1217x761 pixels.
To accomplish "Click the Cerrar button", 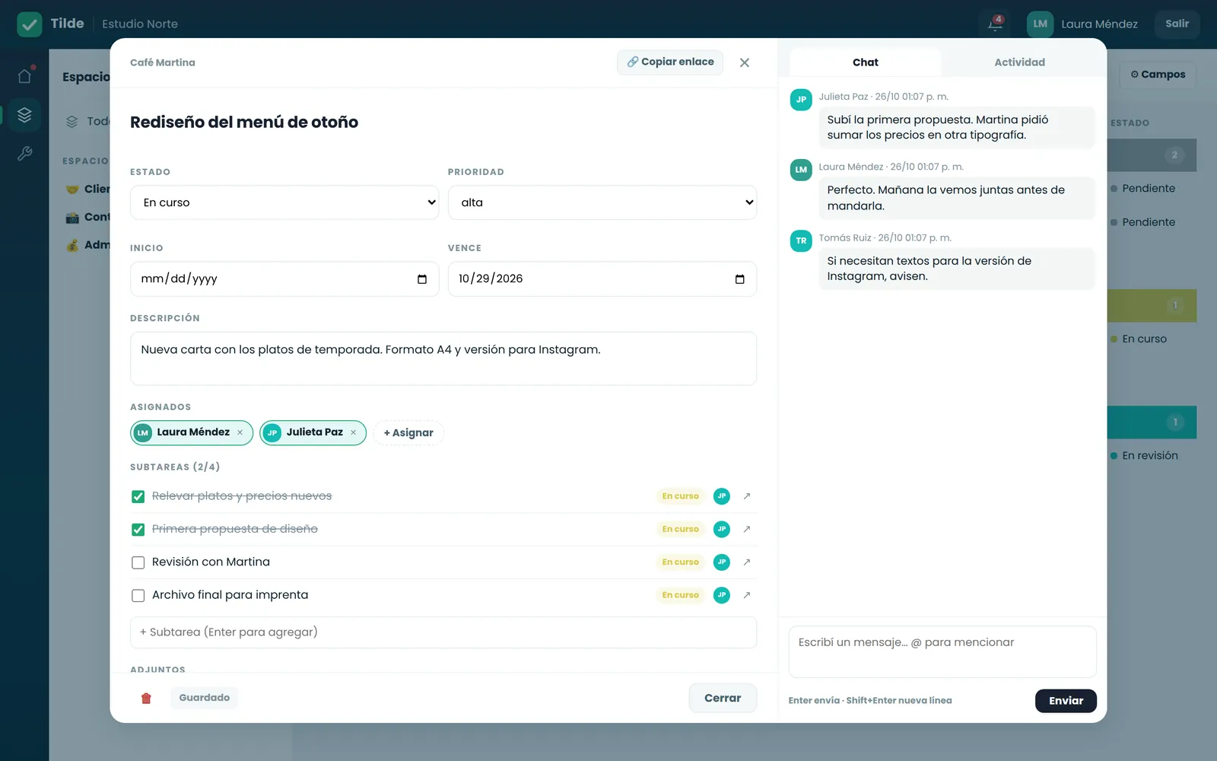I will tap(723, 698).
